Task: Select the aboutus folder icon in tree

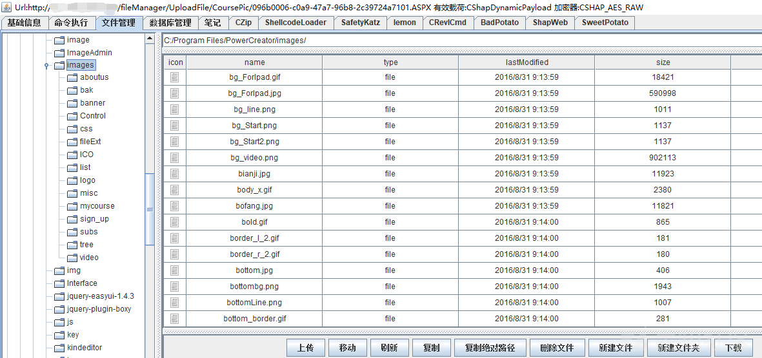Action: 72,77
